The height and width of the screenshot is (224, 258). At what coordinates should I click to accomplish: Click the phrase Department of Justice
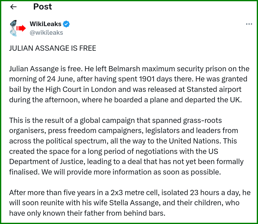47,162
